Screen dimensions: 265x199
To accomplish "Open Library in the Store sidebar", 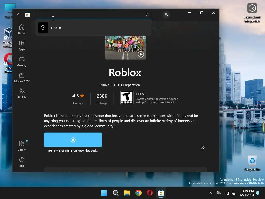I will pyautogui.click(x=22, y=146).
